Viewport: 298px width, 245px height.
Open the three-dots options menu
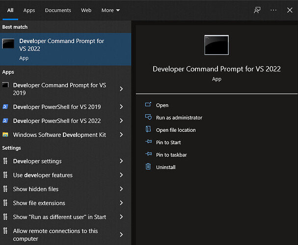click(273, 10)
